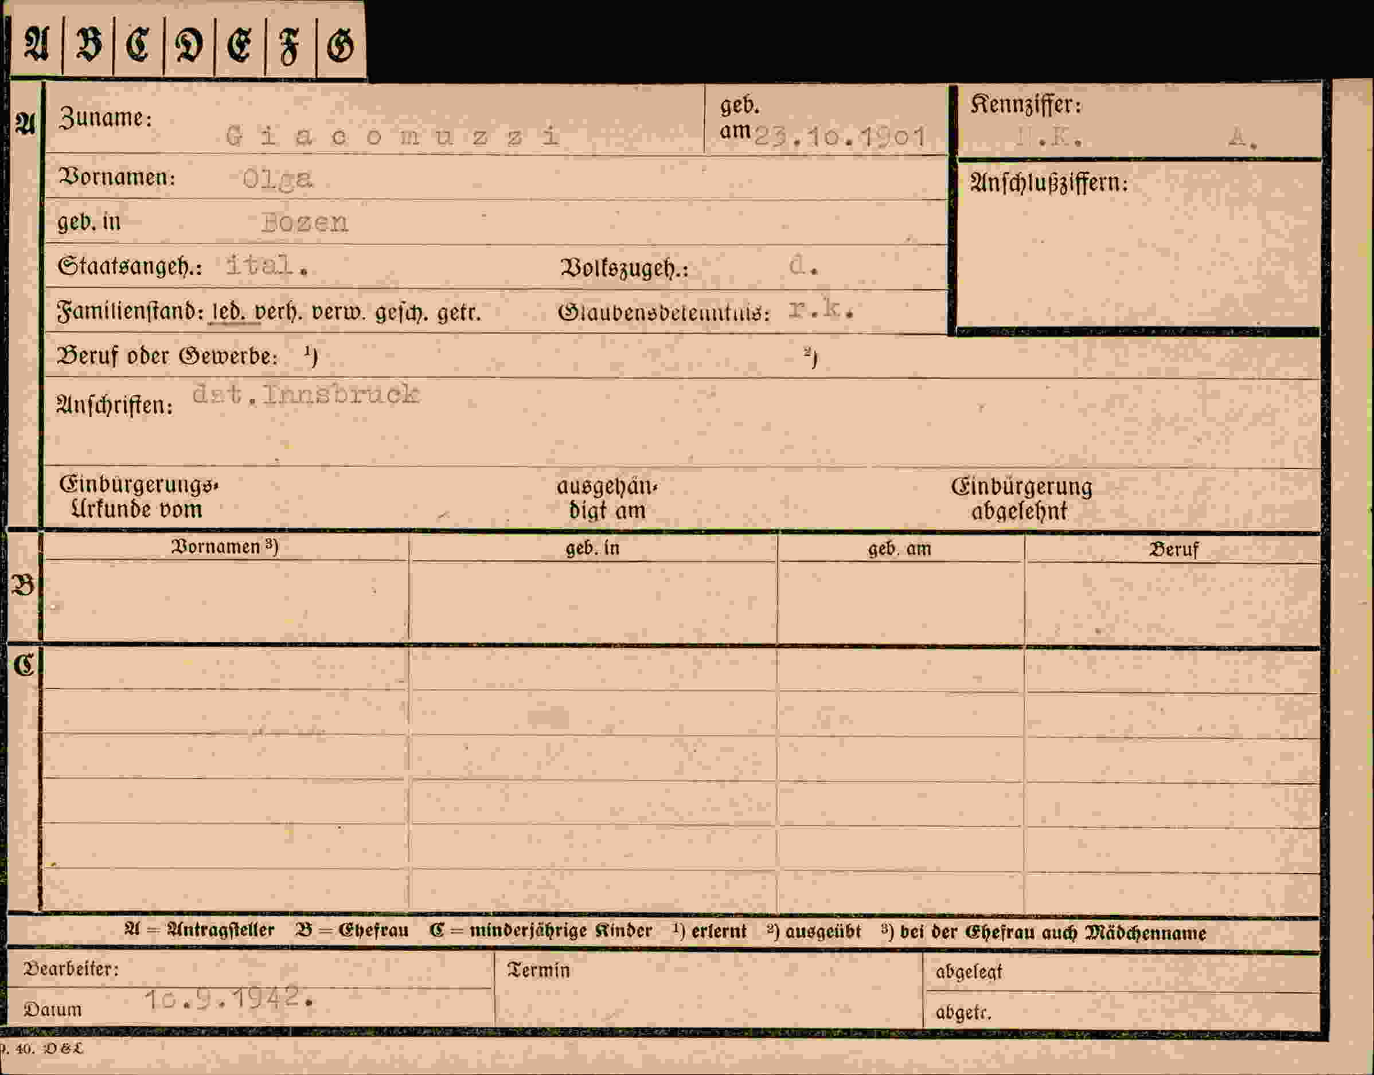Click the typed date '10.9.1942.'
The height and width of the screenshot is (1075, 1374).
(229, 998)
